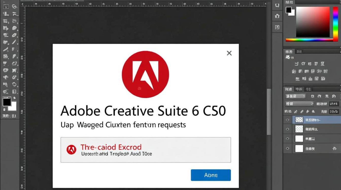This screenshot has width=341, height=190.
Task: Toggle visibility eye of the second layer
Action: (x=287, y=129)
